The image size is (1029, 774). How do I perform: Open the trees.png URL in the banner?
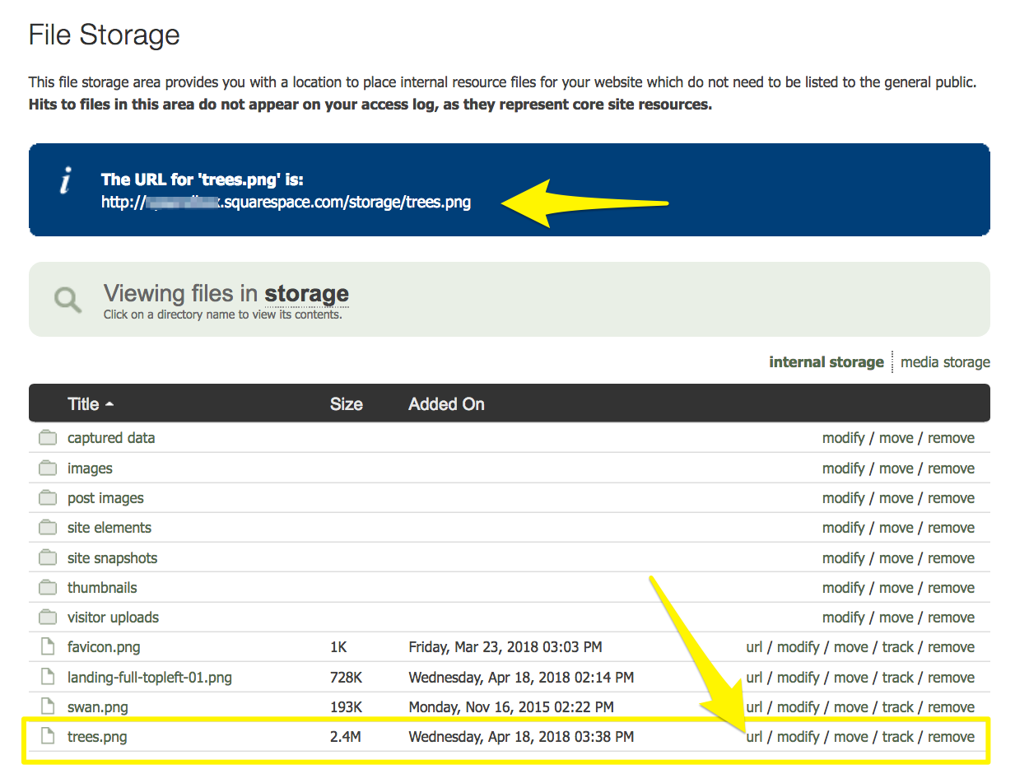pyautogui.click(x=286, y=202)
